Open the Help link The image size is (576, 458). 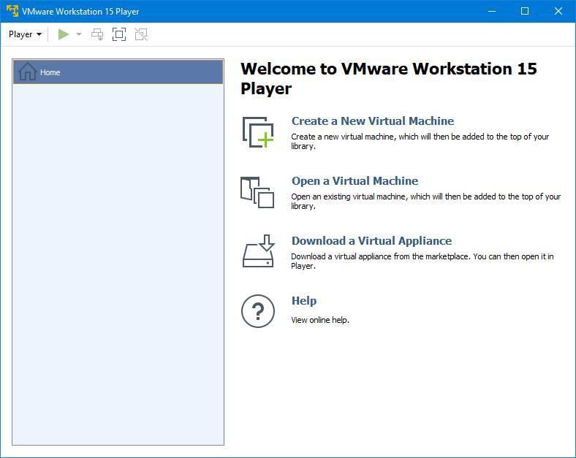(304, 300)
